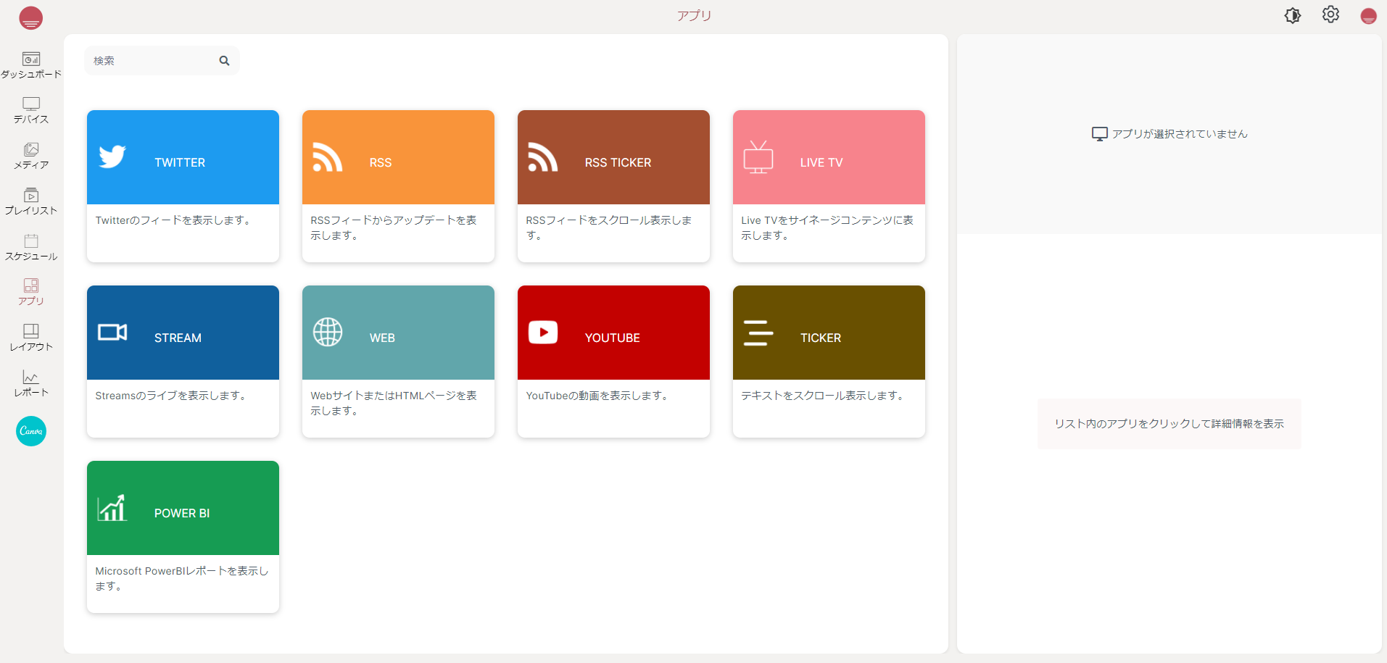Click リスト内のアプリをクリックして詳細情報を表示 hint
The height and width of the screenshot is (663, 1387).
pos(1169,424)
